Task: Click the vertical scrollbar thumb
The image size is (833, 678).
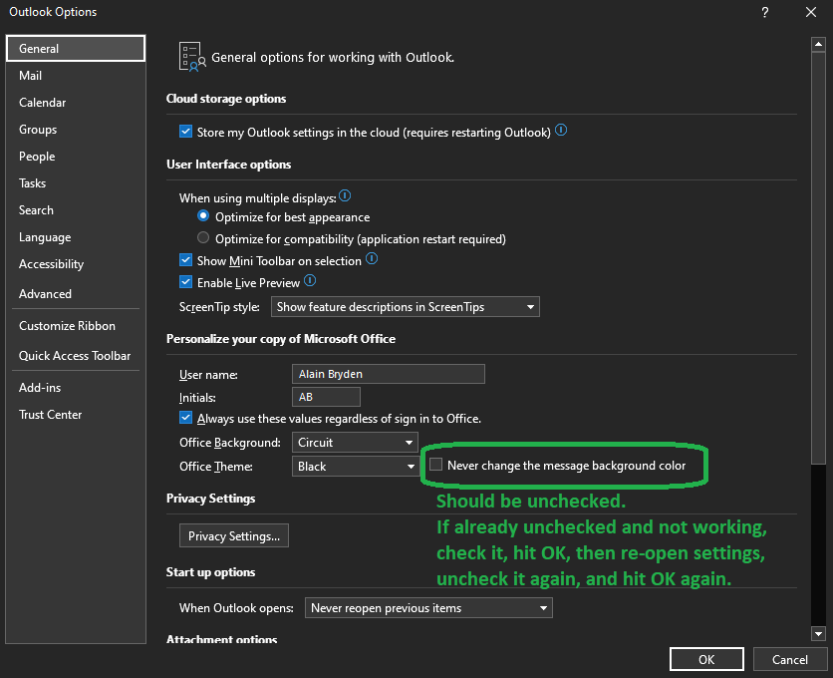Action: [818, 258]
